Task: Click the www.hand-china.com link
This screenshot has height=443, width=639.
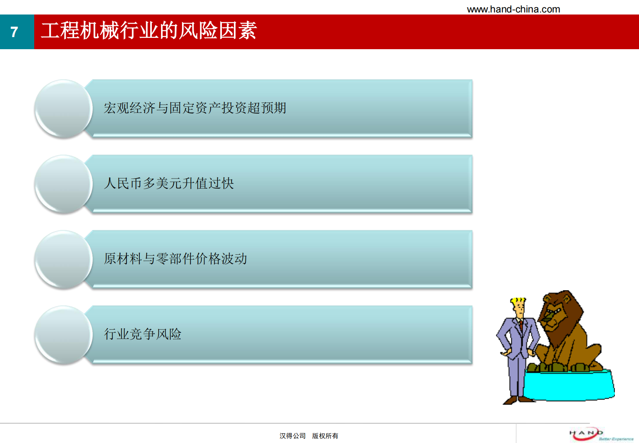Action: [513, 9]
